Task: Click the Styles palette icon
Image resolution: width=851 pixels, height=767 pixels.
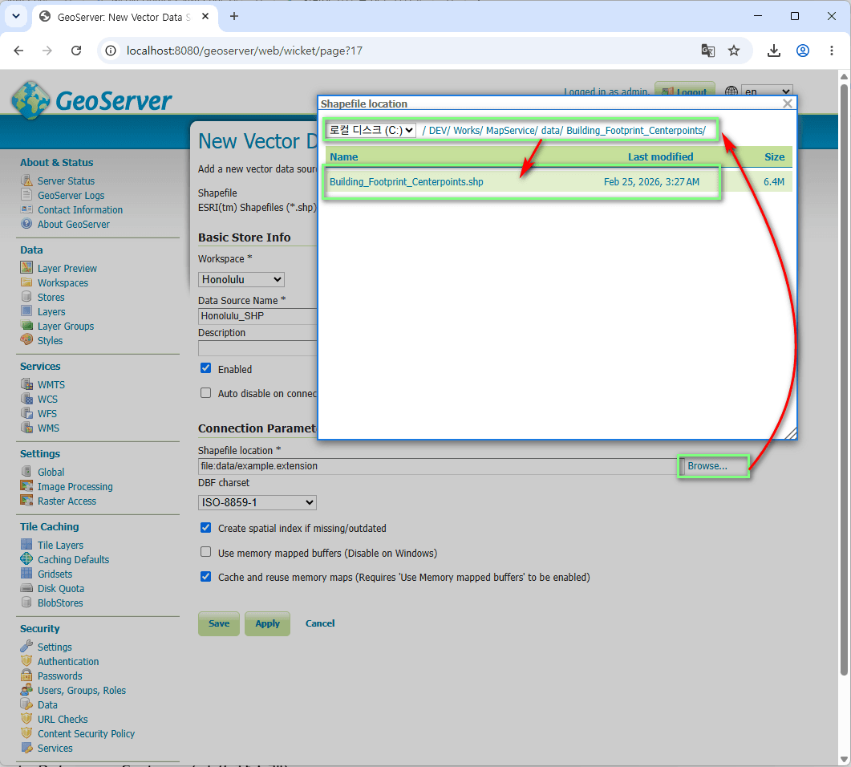Action: [26, 340]
